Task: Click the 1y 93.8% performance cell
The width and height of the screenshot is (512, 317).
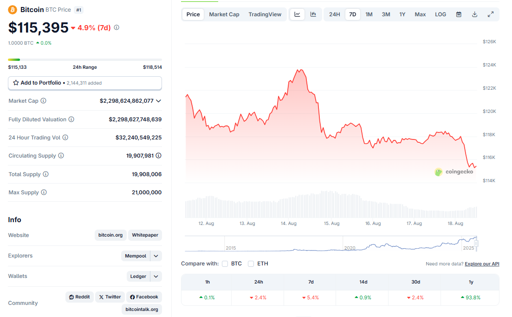Action: 471,298
